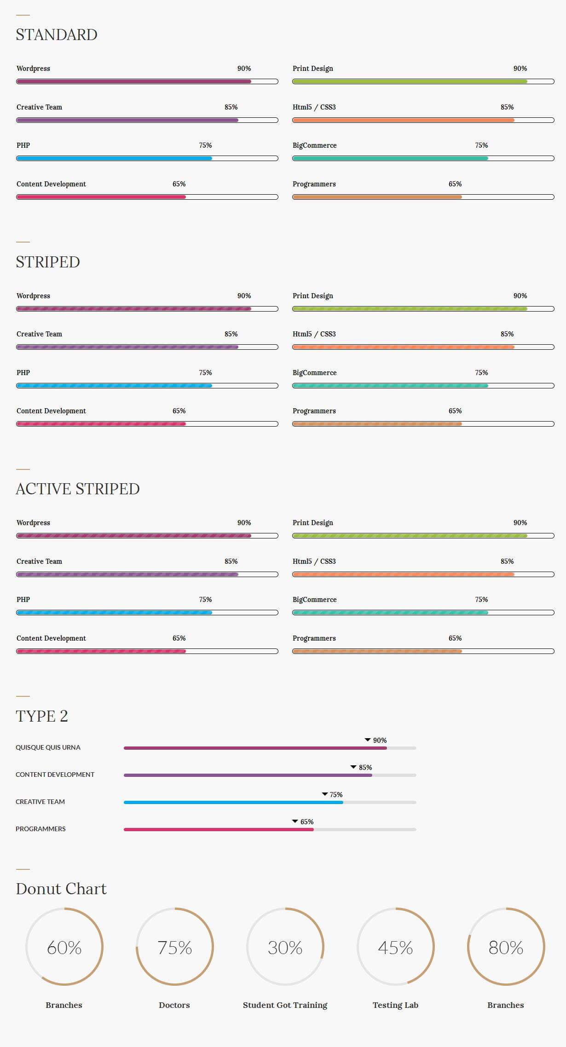This screenshot has width=566, height=1047.
Task: Click the Programmers bar under Active Striped
Action: pyautogui.click(x=423, y=651)
